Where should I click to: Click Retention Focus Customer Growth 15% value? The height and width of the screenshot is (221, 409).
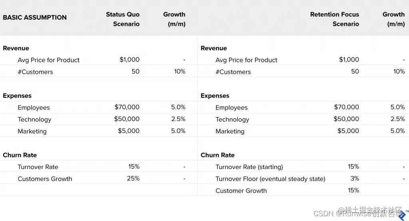click(353, 191)
